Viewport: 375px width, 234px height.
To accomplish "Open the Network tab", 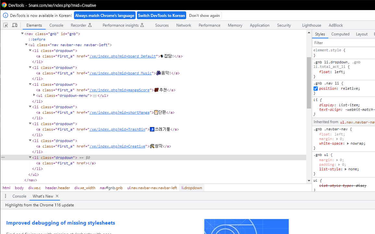I will pyautogui.click(x=184, y=25).
